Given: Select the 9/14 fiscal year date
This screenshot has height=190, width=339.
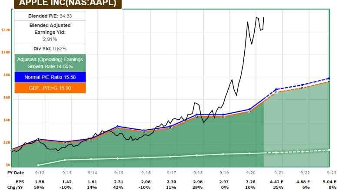Looking at the screenshot, I should (92, 173).
